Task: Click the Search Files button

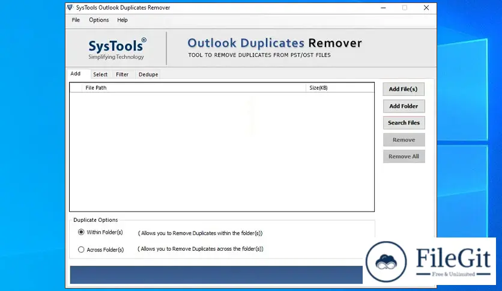Action: 404,123
